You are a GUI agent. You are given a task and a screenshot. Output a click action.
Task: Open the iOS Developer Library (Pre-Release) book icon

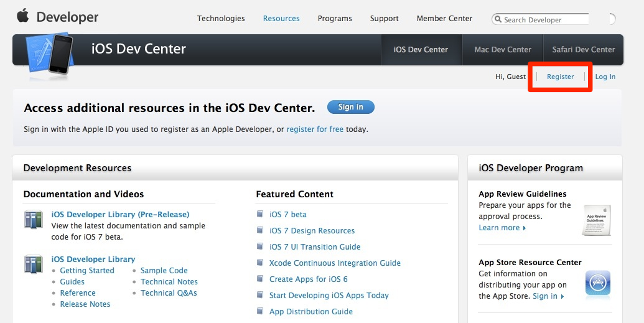[x=33, y=220]
